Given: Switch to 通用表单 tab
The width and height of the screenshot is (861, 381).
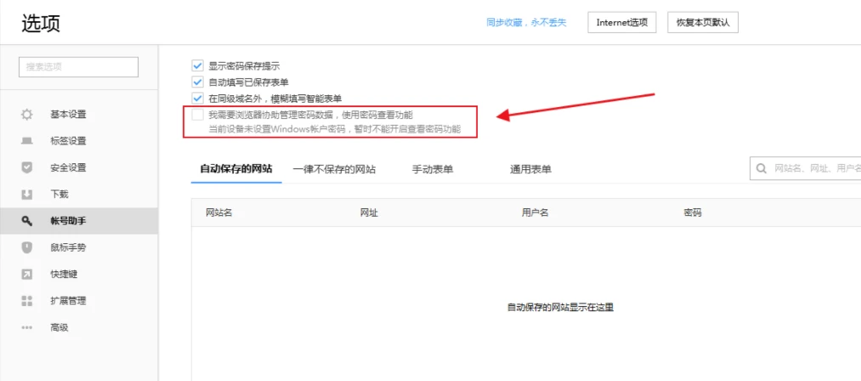Looking at the screenshot, I should (530, 169).
